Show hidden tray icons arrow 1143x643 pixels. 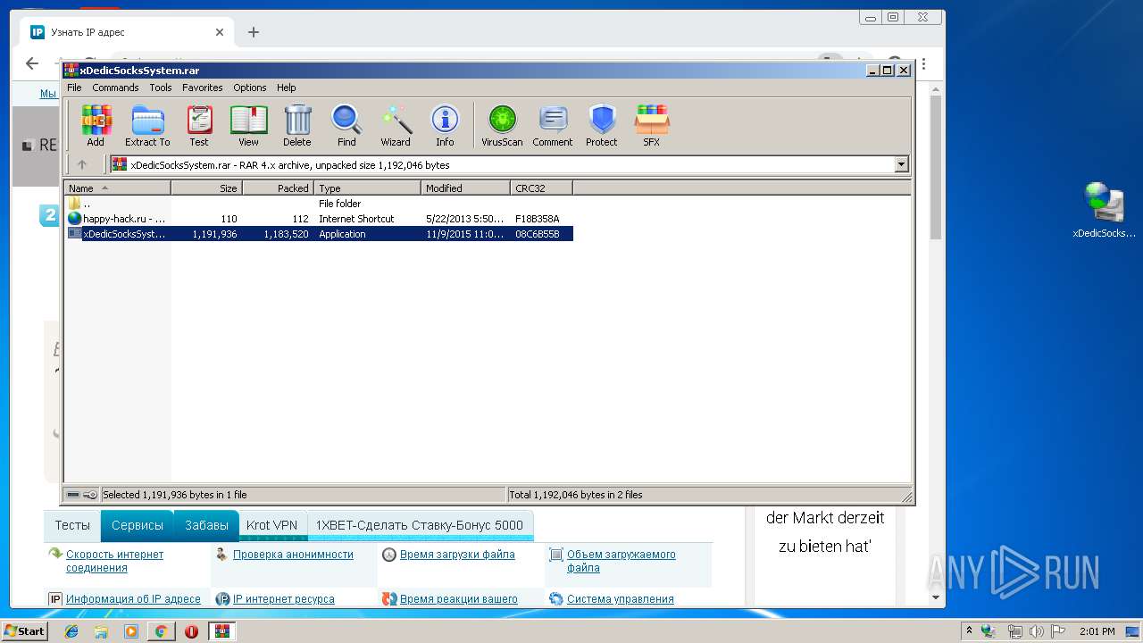pyautogui.click(x=969, y=631)
